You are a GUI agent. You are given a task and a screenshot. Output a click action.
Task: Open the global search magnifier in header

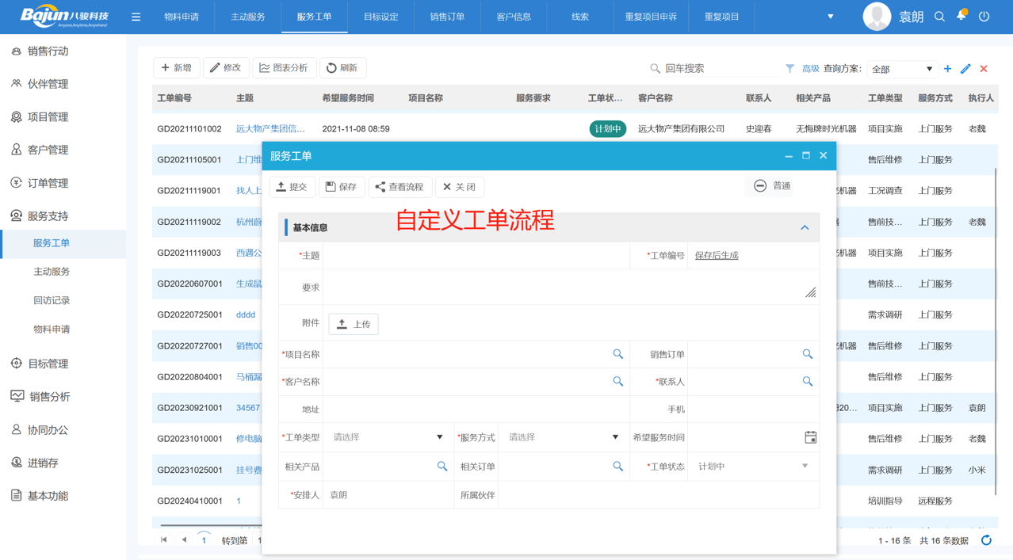tap(939, 17)
